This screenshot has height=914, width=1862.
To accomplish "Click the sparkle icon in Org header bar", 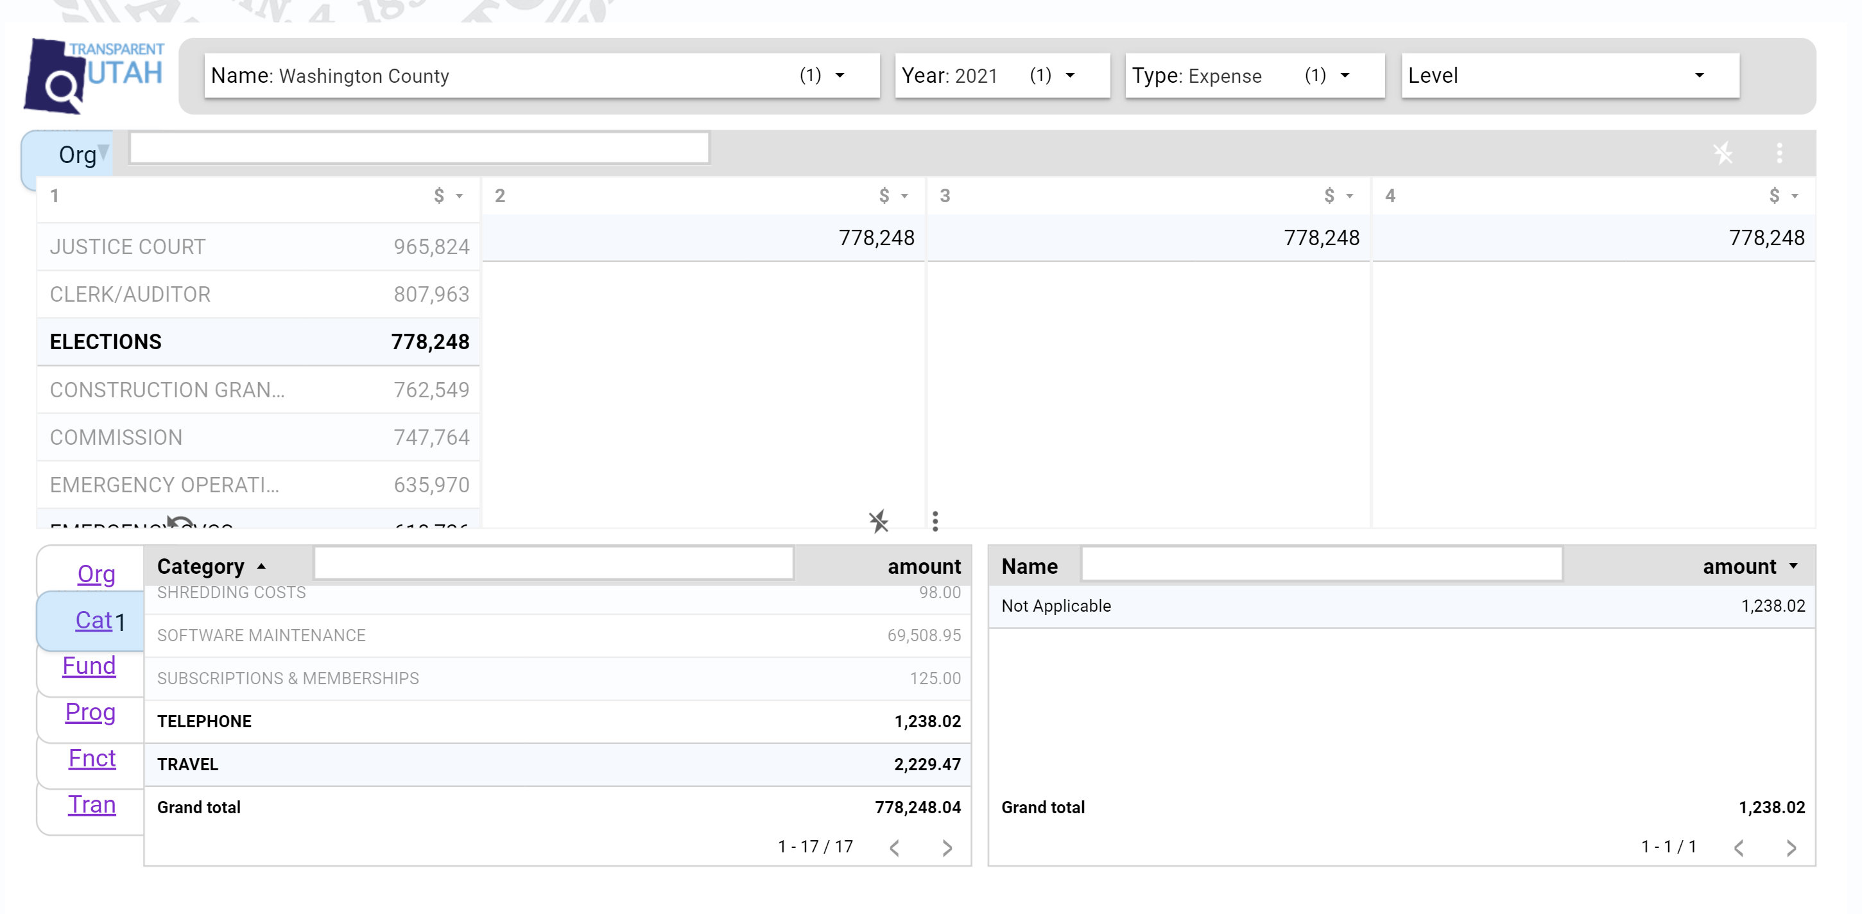I will point(1723,153).
